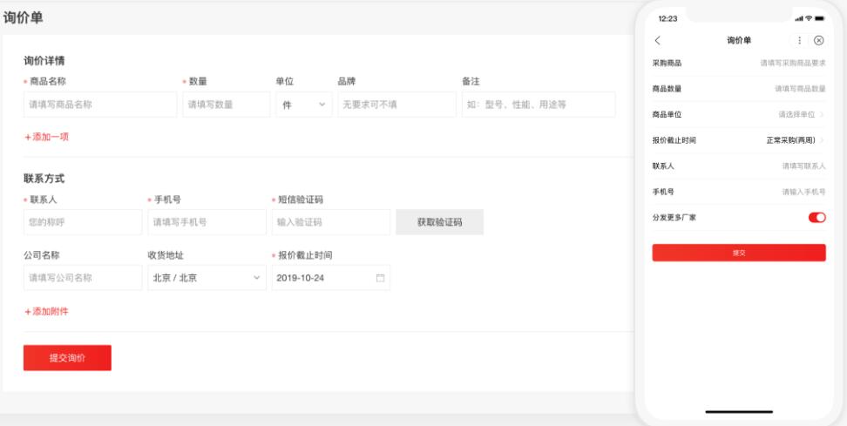Click the red 提交询价 button
847x426 pixels.
(67, 358)
